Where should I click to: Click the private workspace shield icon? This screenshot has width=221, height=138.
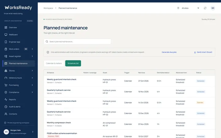[x=5, y=123]
